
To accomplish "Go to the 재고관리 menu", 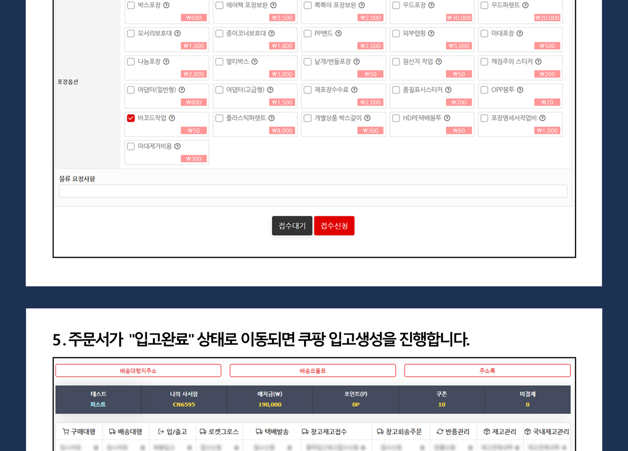I will point(500,432).
